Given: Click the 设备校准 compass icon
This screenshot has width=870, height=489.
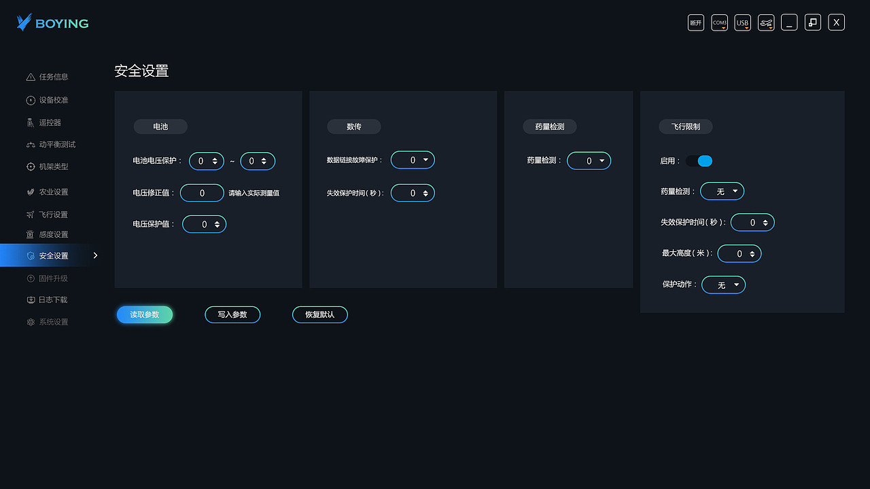Looking at the screenshot, I should pyautogui.click(x=31, y=101).
